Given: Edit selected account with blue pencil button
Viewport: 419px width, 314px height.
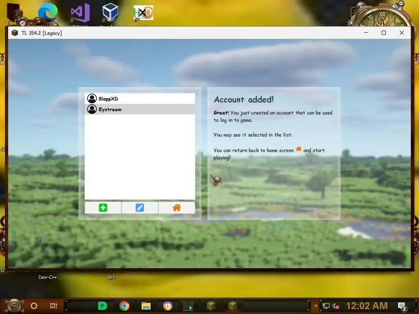Looking at the screenshot, I should [x=140, y=207].
